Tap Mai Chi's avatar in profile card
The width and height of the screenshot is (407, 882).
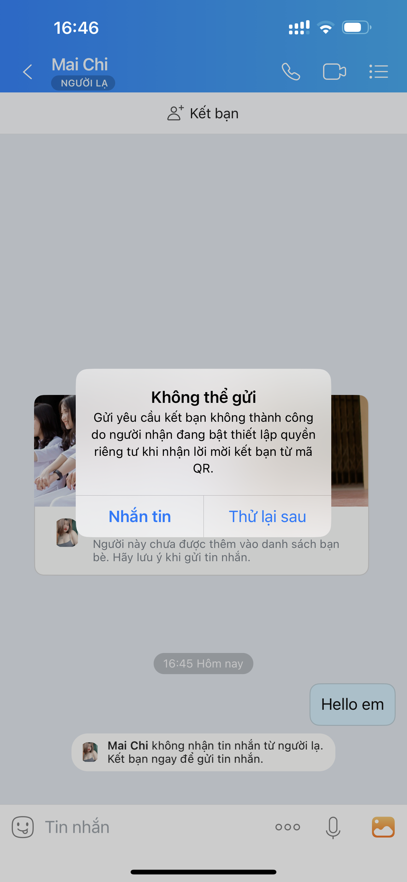[67, 533]
